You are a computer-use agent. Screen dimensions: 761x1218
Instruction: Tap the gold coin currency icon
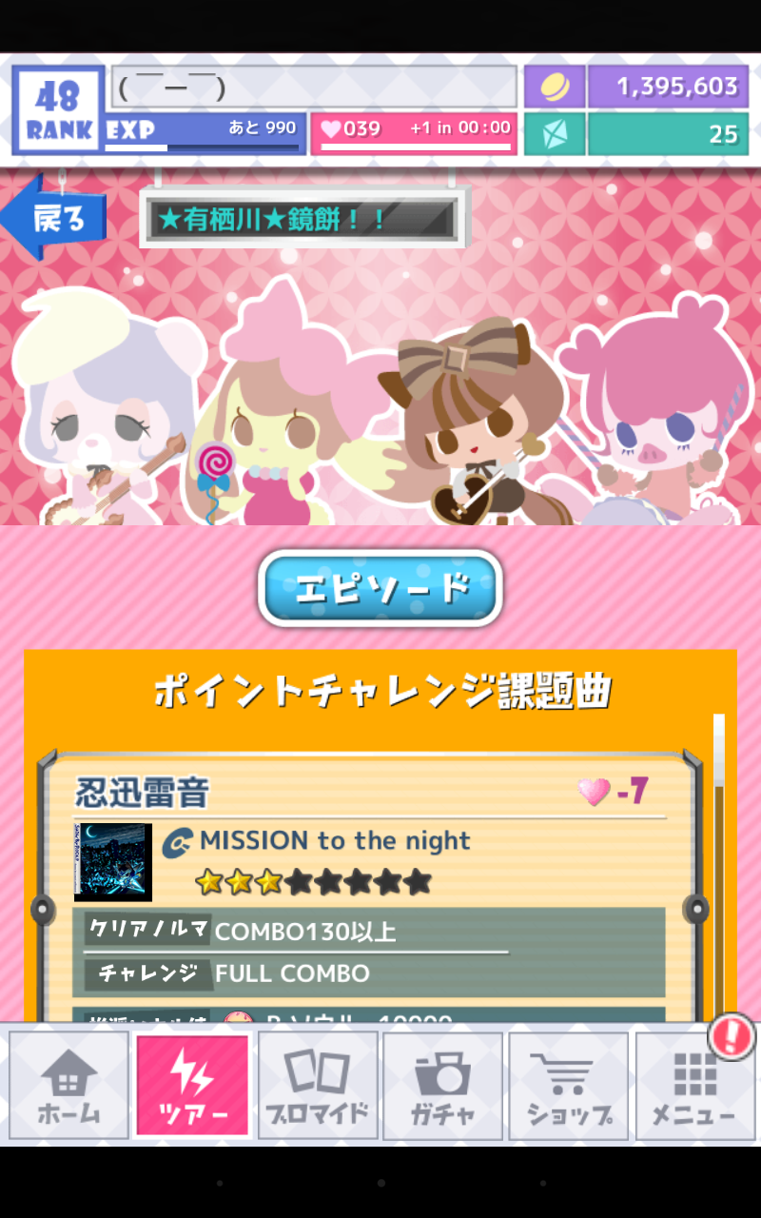tap(555, 87)
